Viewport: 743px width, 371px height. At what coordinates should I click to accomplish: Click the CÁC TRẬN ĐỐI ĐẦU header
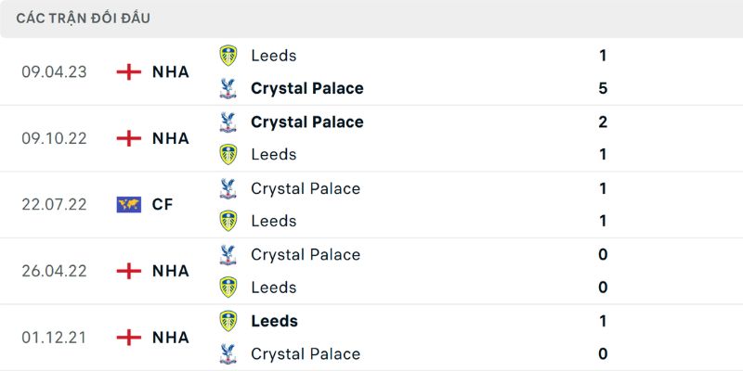(x=84, y=19)
